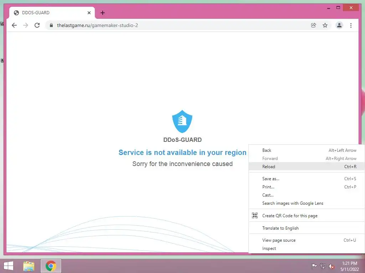The image size is (365, 273).
Task: Click the muted volume tray icon
Action: coord(331,266)
